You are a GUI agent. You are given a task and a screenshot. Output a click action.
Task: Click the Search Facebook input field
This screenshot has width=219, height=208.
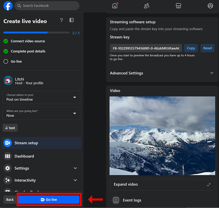(x=47, y=6)
